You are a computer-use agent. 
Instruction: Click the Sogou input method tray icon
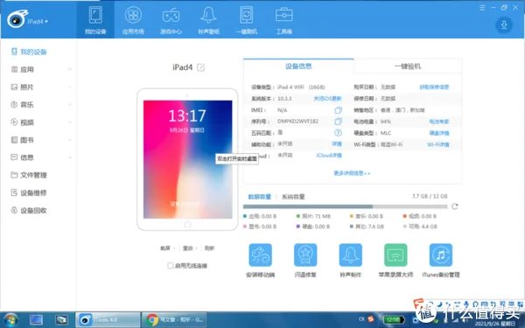point(371,319)
